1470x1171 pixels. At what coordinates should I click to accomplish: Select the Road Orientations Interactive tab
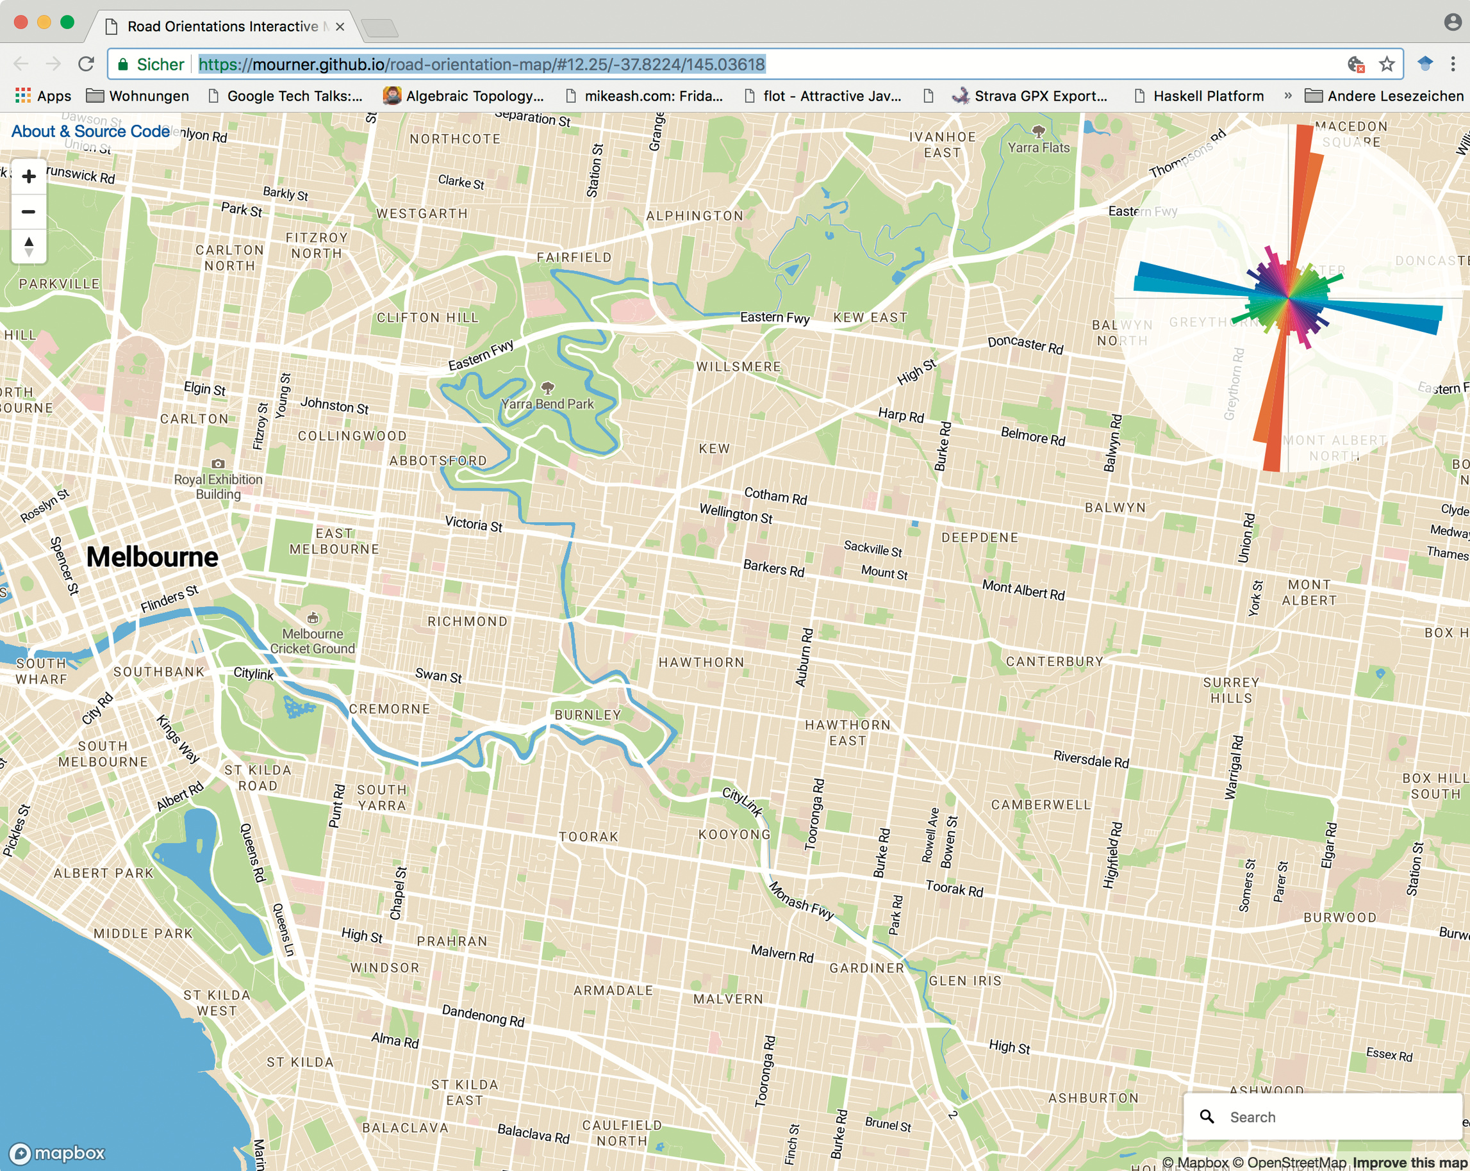click(x=222, y=26)
